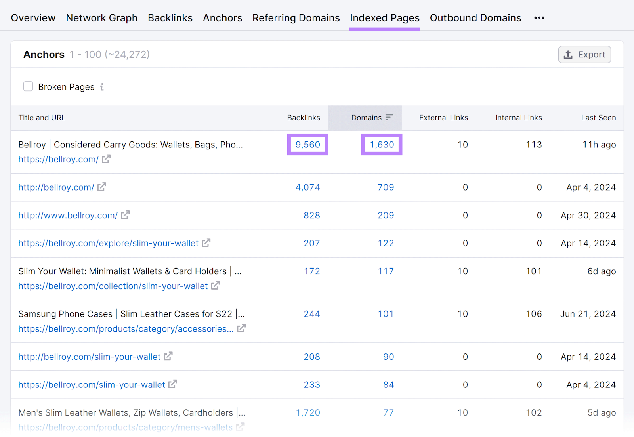
Task: Open the products/category/accessories URL link
Action: pos(126,329)
